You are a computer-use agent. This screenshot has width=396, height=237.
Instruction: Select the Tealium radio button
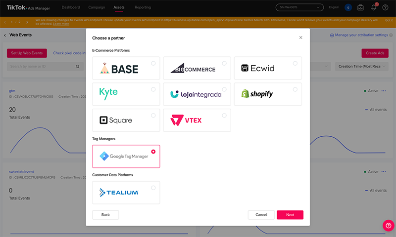tap(153, 188)
